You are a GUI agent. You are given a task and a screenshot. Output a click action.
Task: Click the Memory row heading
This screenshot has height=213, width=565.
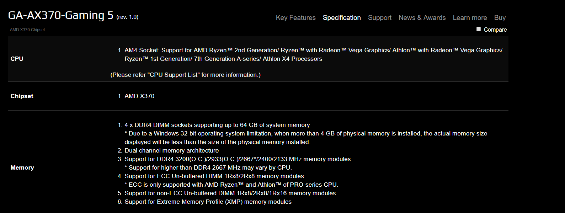click(22, 167)
